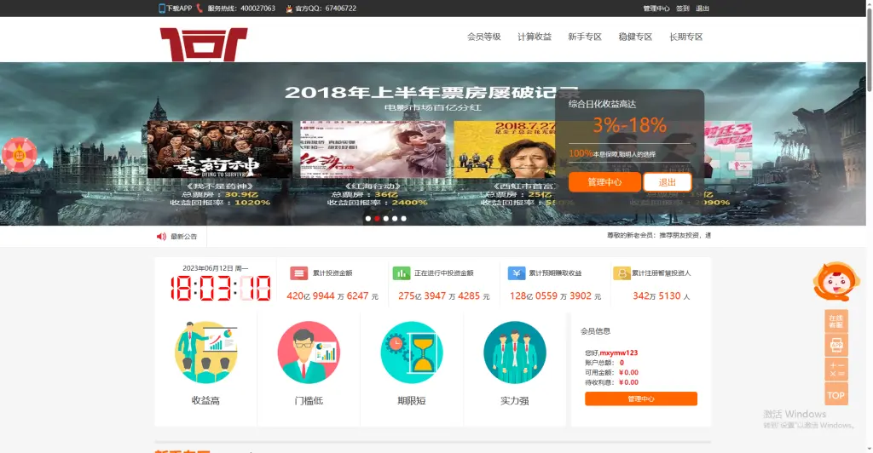873x453 pixels.
Task: Open the 在线客服 floating button
Action: coord(836,321)
